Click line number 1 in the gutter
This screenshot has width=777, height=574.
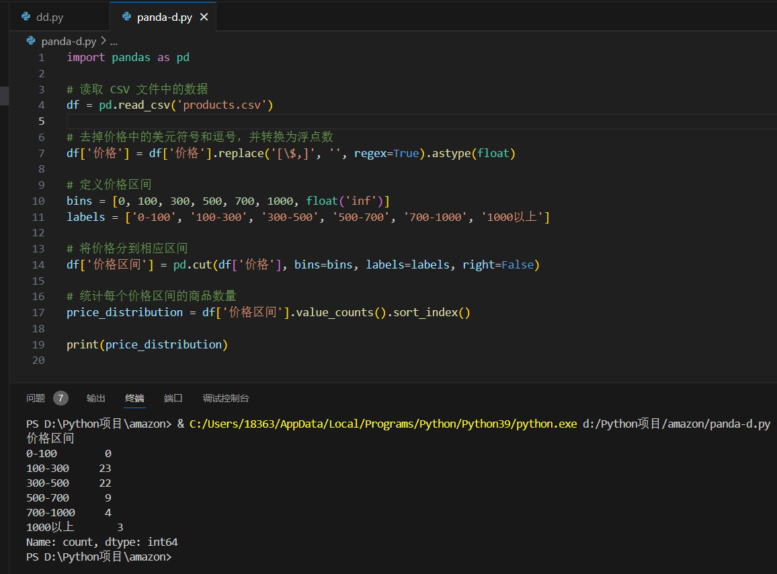pyautogui.click(x=42, y=58)
